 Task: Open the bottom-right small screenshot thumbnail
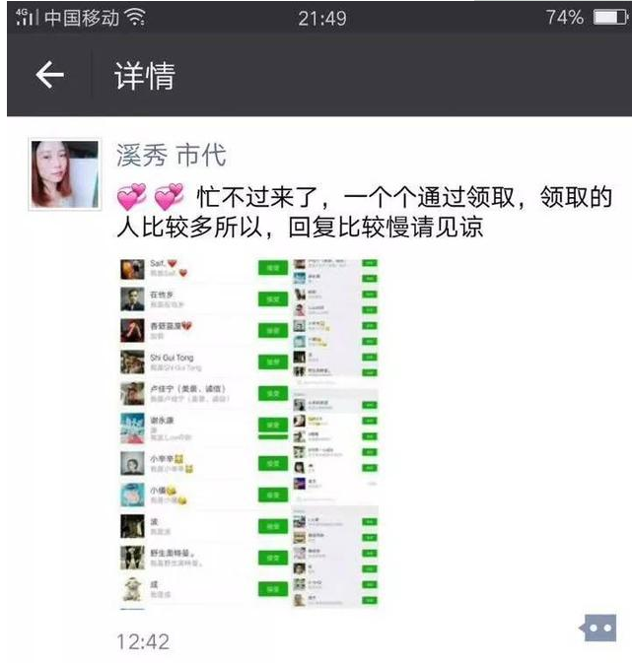click(x=335, y=558)
